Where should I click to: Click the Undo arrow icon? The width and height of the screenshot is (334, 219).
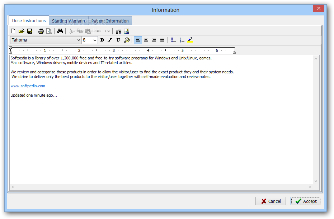(99, 31)
